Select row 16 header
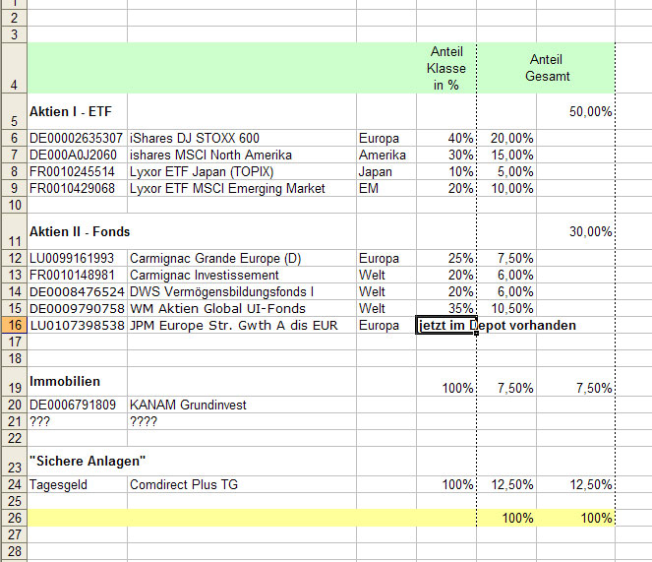This screenshot has width=652, height=562. tap(14, 325)
